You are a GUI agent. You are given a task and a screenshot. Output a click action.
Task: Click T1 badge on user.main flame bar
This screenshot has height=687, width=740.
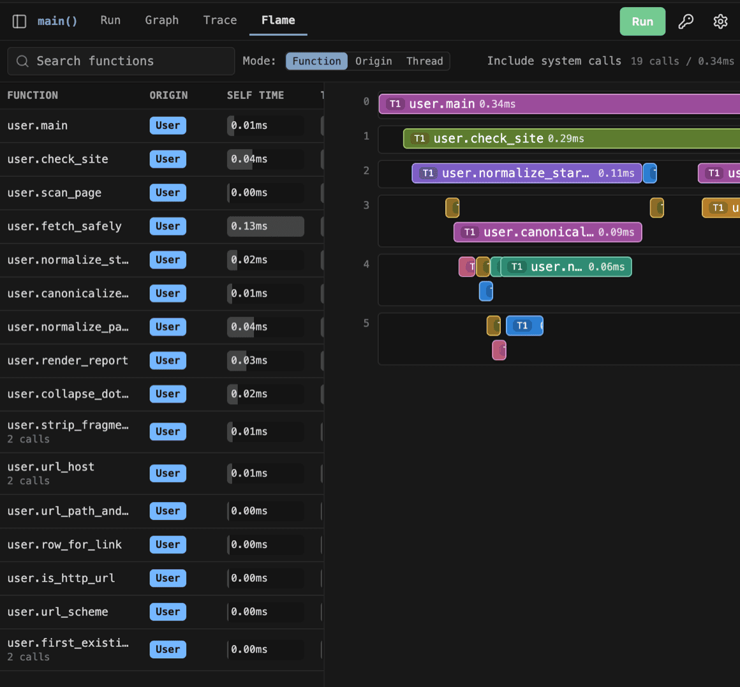(x=395, y=104)
